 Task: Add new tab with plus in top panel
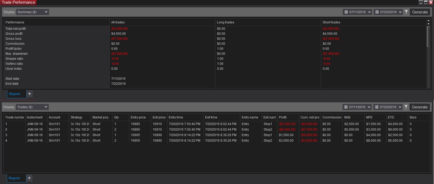[x=30, y=94]
